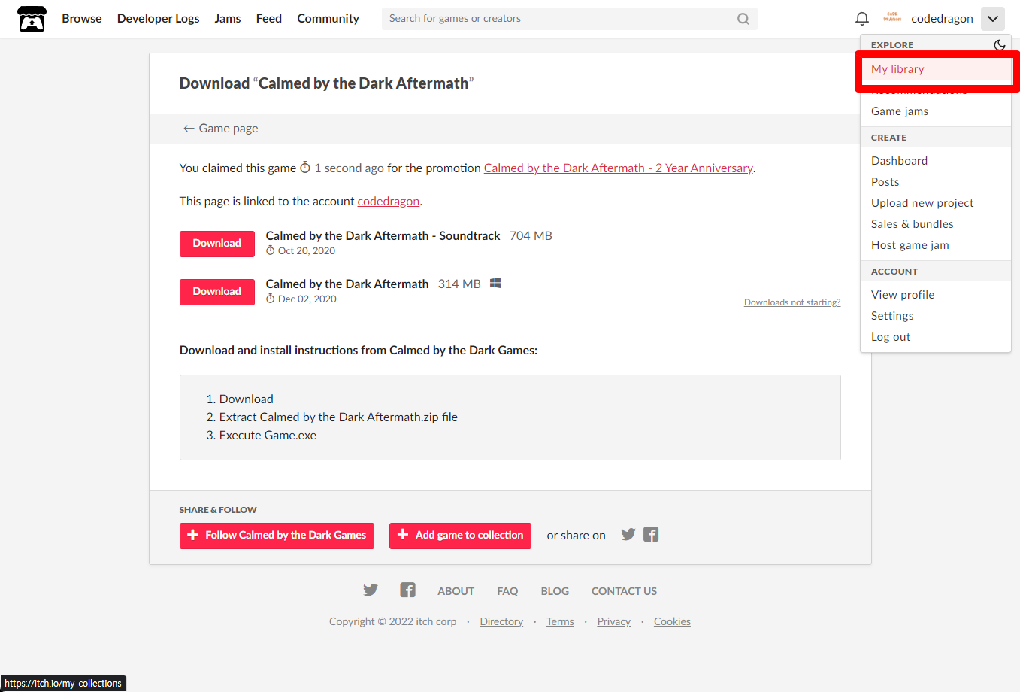The height and width of the screenshot is (692, 1020).
Task: Click the codedragon username in header
Action: [x=942, y=18]
